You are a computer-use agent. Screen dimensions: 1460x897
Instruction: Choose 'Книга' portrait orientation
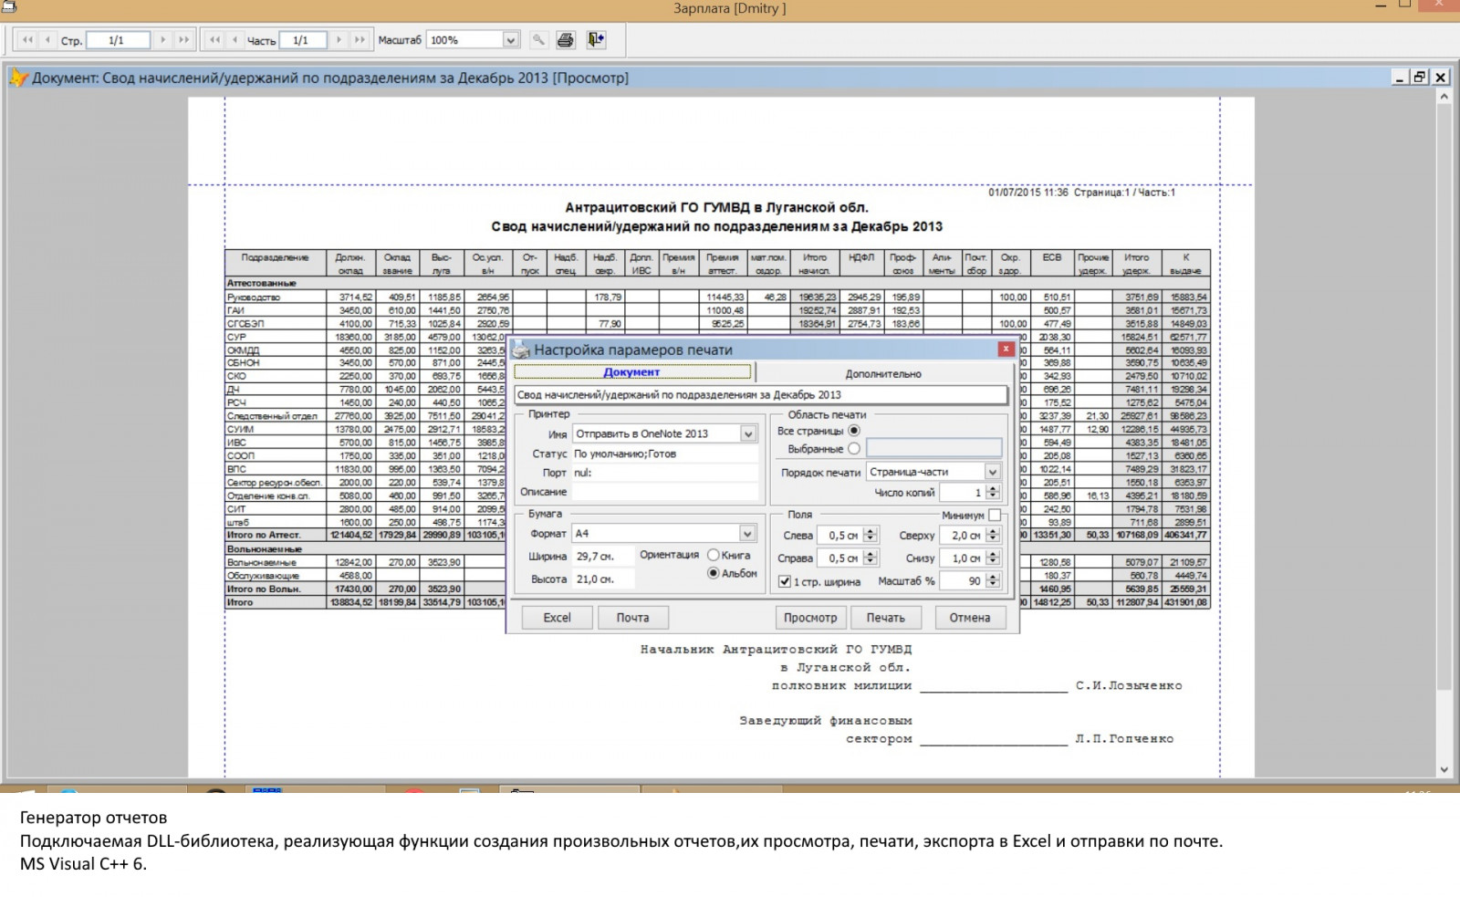pyautogui.click(x=714, y=555)
